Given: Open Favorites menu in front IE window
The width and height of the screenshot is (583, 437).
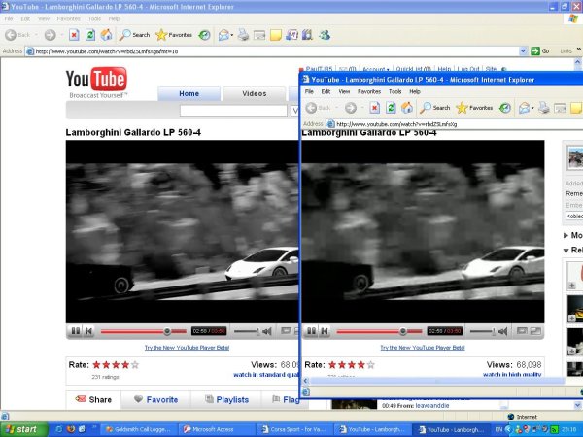Looking at the screenshot, I should [369, 91].
